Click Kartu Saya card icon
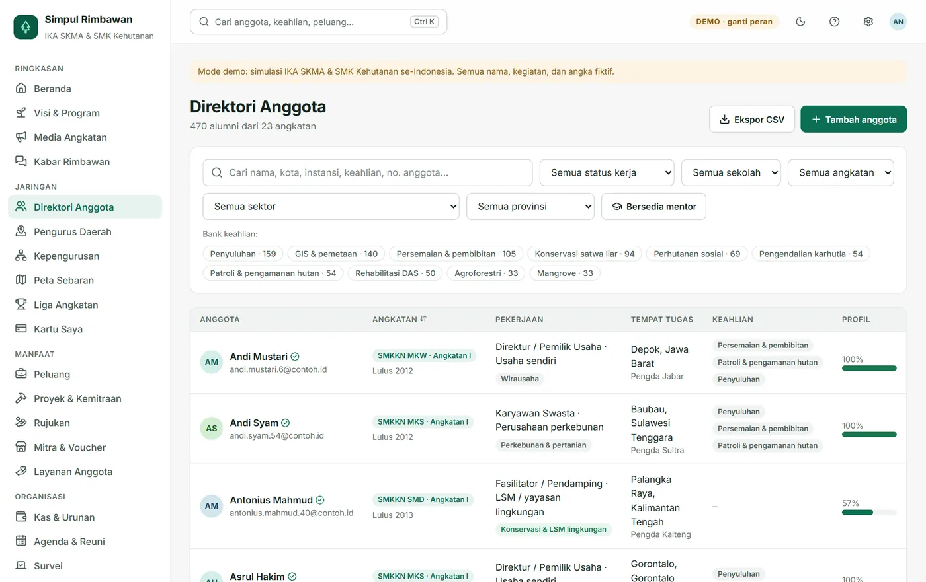 coord(21,329)
